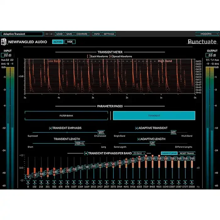This screenshot has height=220, width=220.
Task: Solo the 503 Hz band
Action: (x=54, y=182)
